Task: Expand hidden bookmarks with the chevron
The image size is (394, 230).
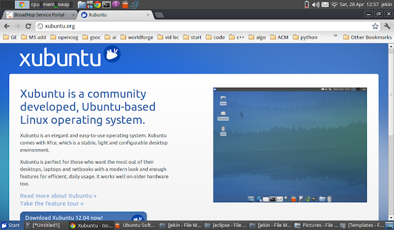Action: (335, 36)
